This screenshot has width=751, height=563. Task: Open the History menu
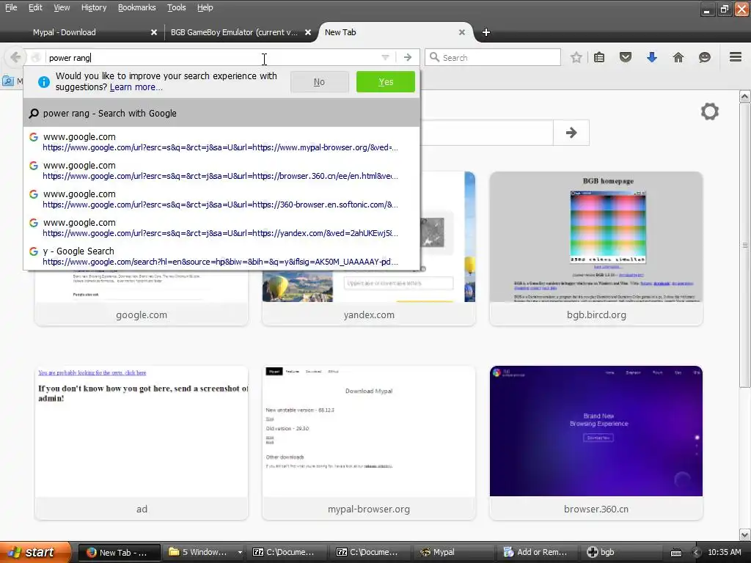pos(94,7)
